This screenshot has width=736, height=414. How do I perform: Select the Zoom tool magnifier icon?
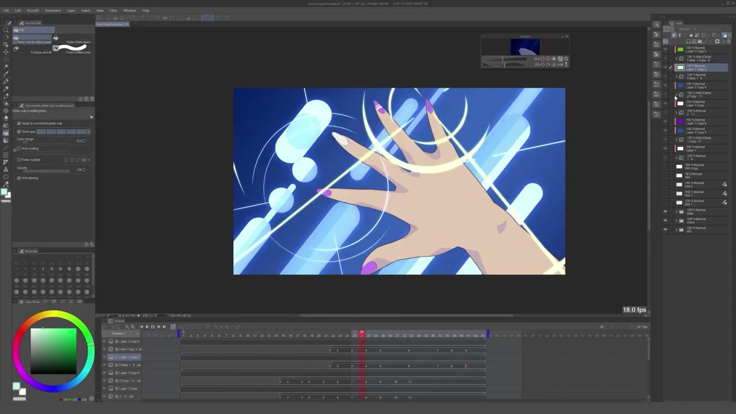[x=6, y=30]
